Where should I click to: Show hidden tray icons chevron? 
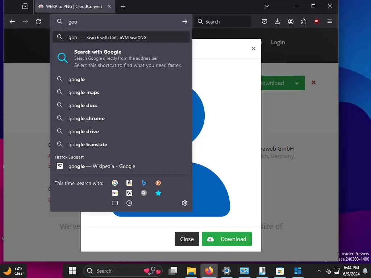pos(319,271)
